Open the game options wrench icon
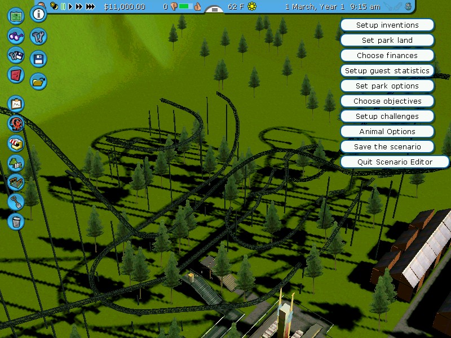Viewport: 451px width, 338px height. click(x=38, y=37)
